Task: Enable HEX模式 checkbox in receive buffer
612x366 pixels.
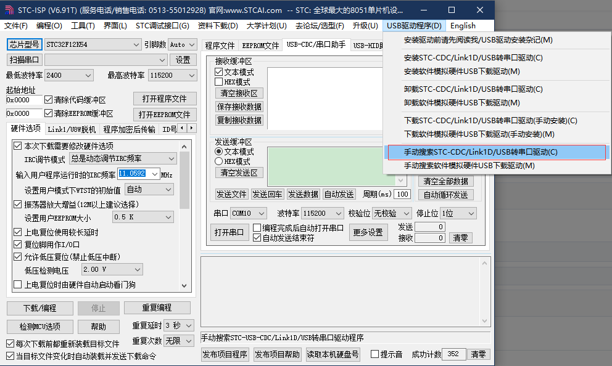Action: coord(218,82)
